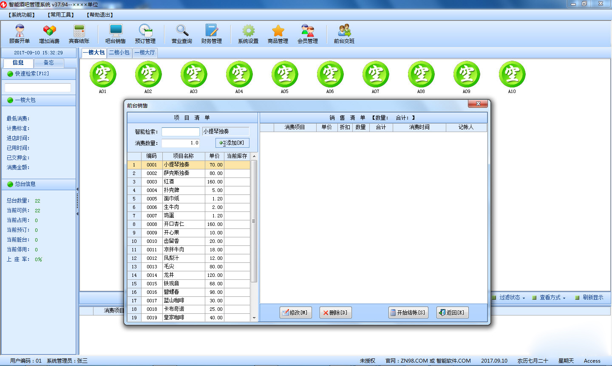Open 预订管理 clock icon
Screen dimensions: 612x366
point(145,34)
